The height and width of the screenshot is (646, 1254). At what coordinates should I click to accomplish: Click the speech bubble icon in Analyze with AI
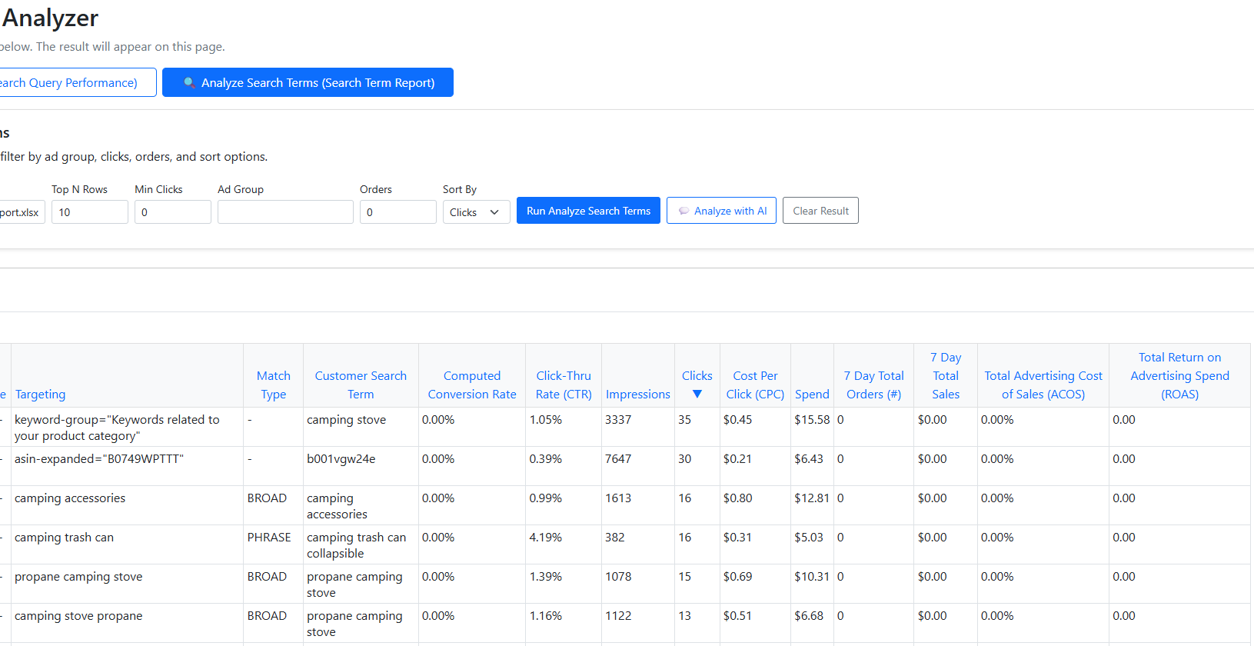[x=684, y=211]
